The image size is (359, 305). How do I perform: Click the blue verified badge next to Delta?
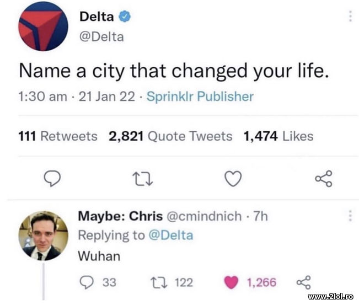point(125,18)
